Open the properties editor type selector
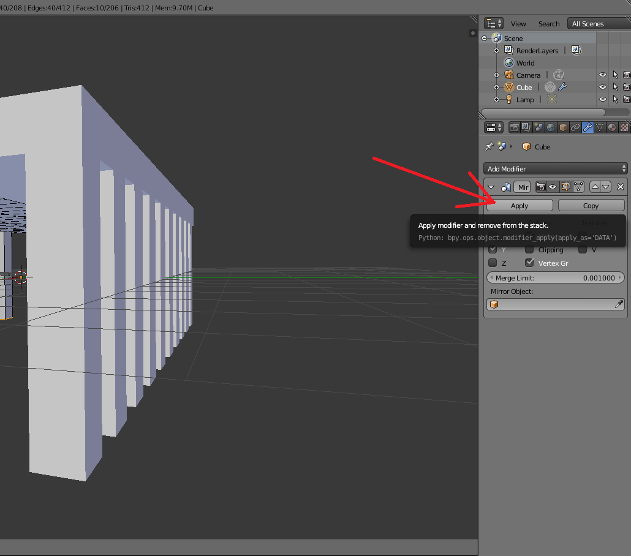Screen dimensions: 631x556 click(493, 127)
